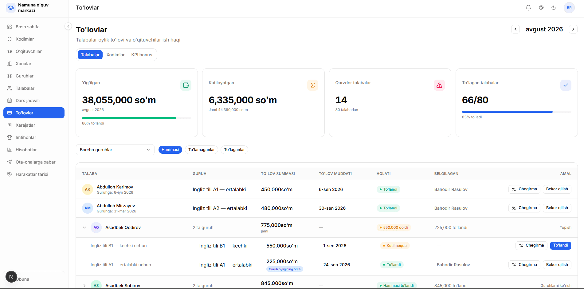Open the BR user avatar menu

click(x=569, y=8)
